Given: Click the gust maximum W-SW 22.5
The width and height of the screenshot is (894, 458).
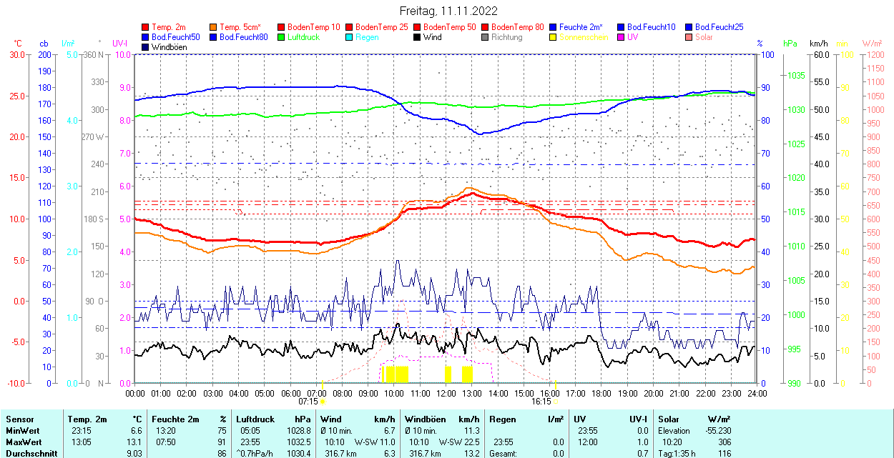Looking at the screenshot, I should 458,442.
